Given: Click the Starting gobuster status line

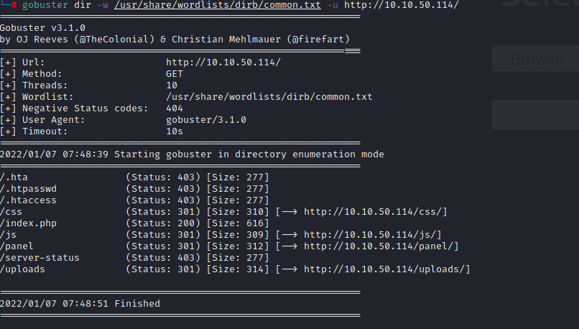Looking at the screenshot, I should [192, 154].
